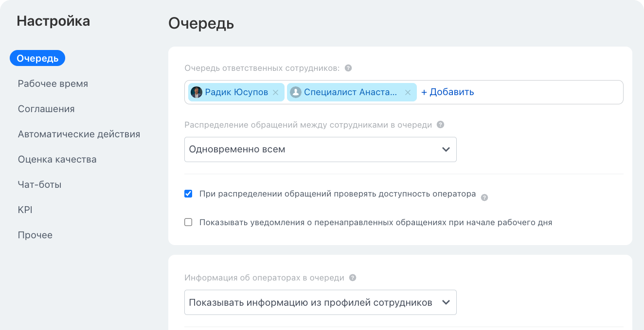
Task: Click Специалист Анаста… avatar icon
Action: click(x=296, y=92)
